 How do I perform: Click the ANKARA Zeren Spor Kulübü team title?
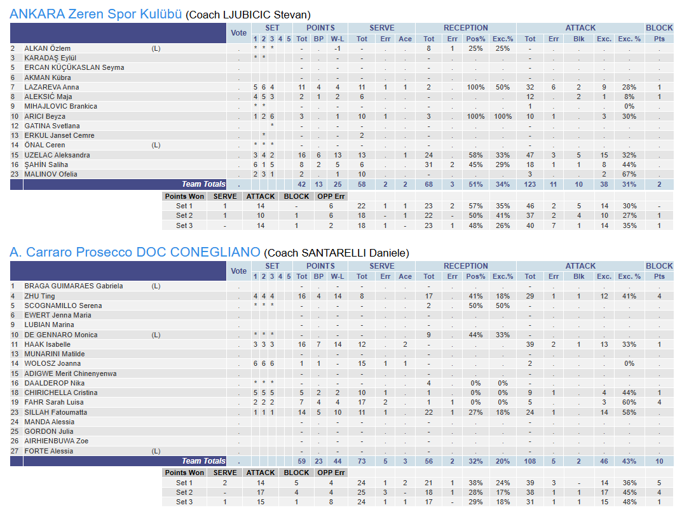pos(96,14)
